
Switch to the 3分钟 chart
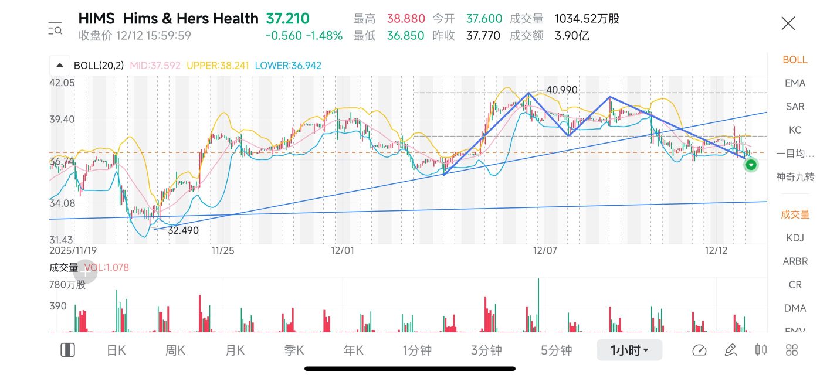coord(486,350)
